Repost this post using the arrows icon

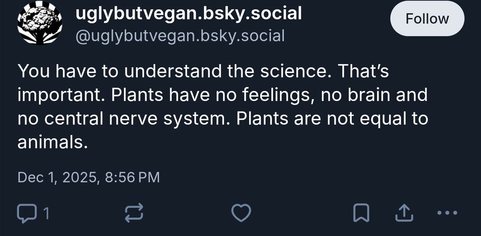(134, 213)
